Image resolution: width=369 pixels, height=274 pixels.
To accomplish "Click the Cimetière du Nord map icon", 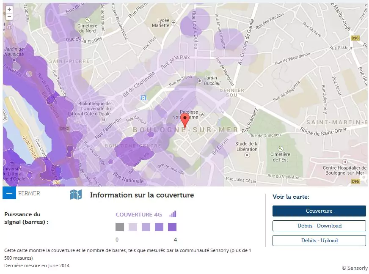I will tap(88, 20).
